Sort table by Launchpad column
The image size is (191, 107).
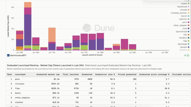pyautogui.click(x=20, y=74)
